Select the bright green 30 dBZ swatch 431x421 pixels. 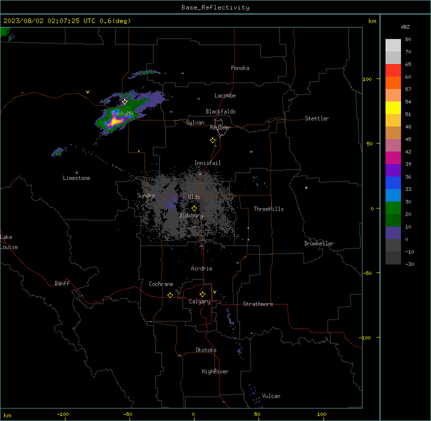coord(393,208)
